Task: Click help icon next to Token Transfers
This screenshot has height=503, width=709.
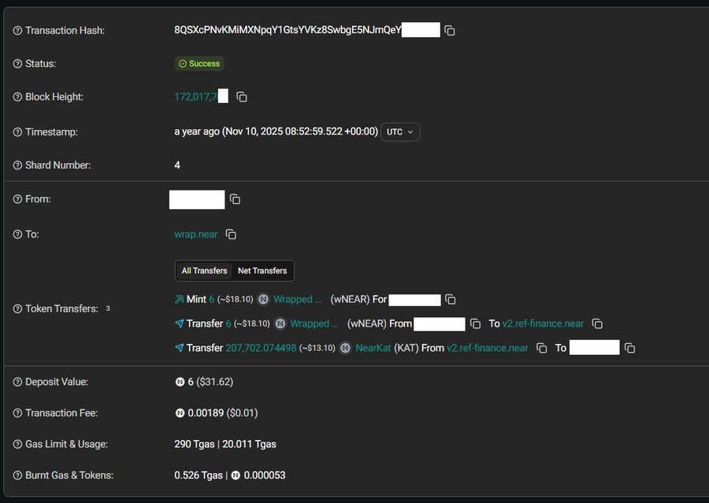Action: pos(17,309)
